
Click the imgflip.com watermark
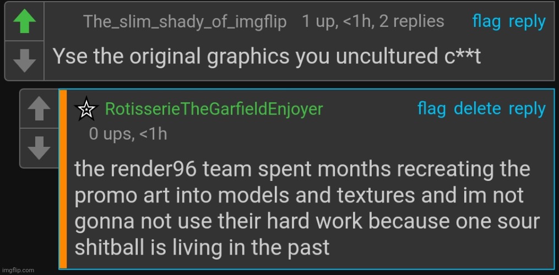pyautogui.click(x=18, y=270)
